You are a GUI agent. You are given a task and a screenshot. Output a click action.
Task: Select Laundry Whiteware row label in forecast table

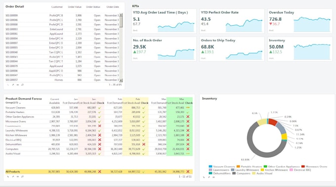click(16, 131)
